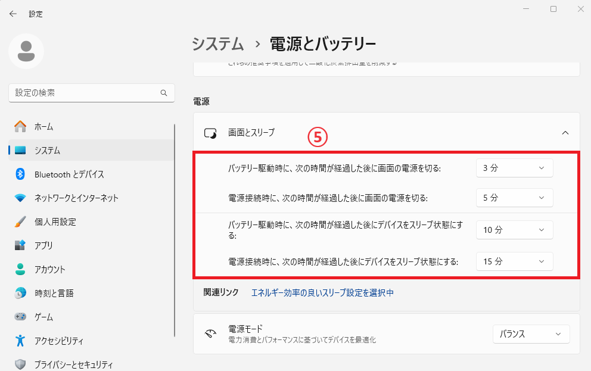
Task: Change 電源モード dropdown showing バランス
Action: point(531,334)
